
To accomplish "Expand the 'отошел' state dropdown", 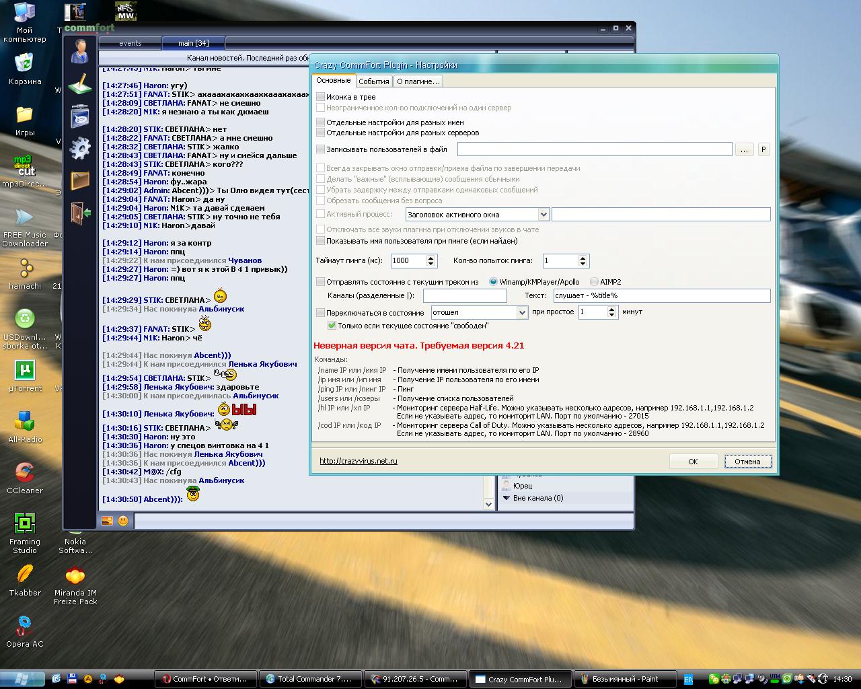I will coord(522,313).
